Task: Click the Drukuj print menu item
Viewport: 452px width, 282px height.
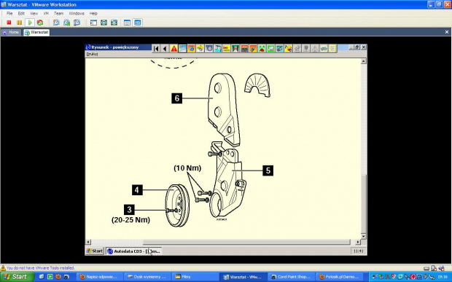Action: (92, 54)
